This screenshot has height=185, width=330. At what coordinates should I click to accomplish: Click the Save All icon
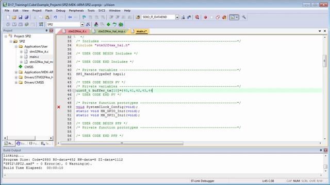pyautogui.click(x=26, y=17)
